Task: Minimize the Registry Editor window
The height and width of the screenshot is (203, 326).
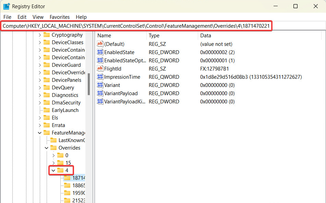Action: pyautogui.click(x=276, y=6)
